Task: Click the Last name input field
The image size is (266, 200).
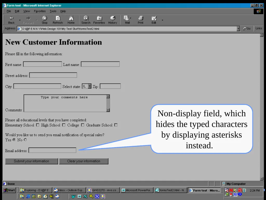Action: (x=100, y=64)
